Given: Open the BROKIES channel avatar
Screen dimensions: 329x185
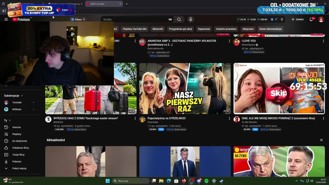Looking at the screenshot, I should pyautogui.click(x=48, y=119).
